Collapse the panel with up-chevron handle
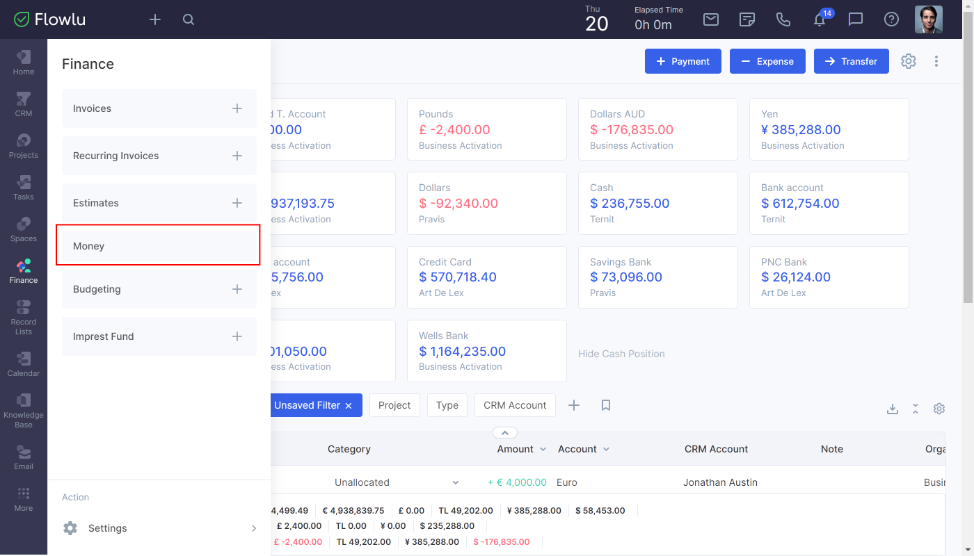 coord(505,432)
